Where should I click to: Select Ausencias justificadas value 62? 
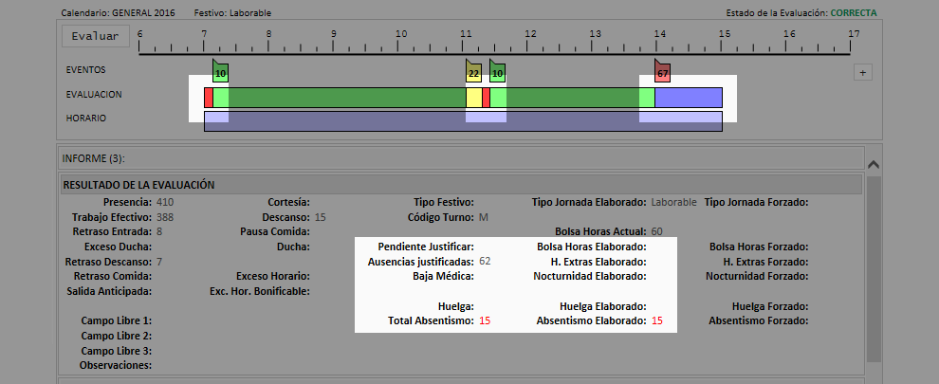pos(485,261)
